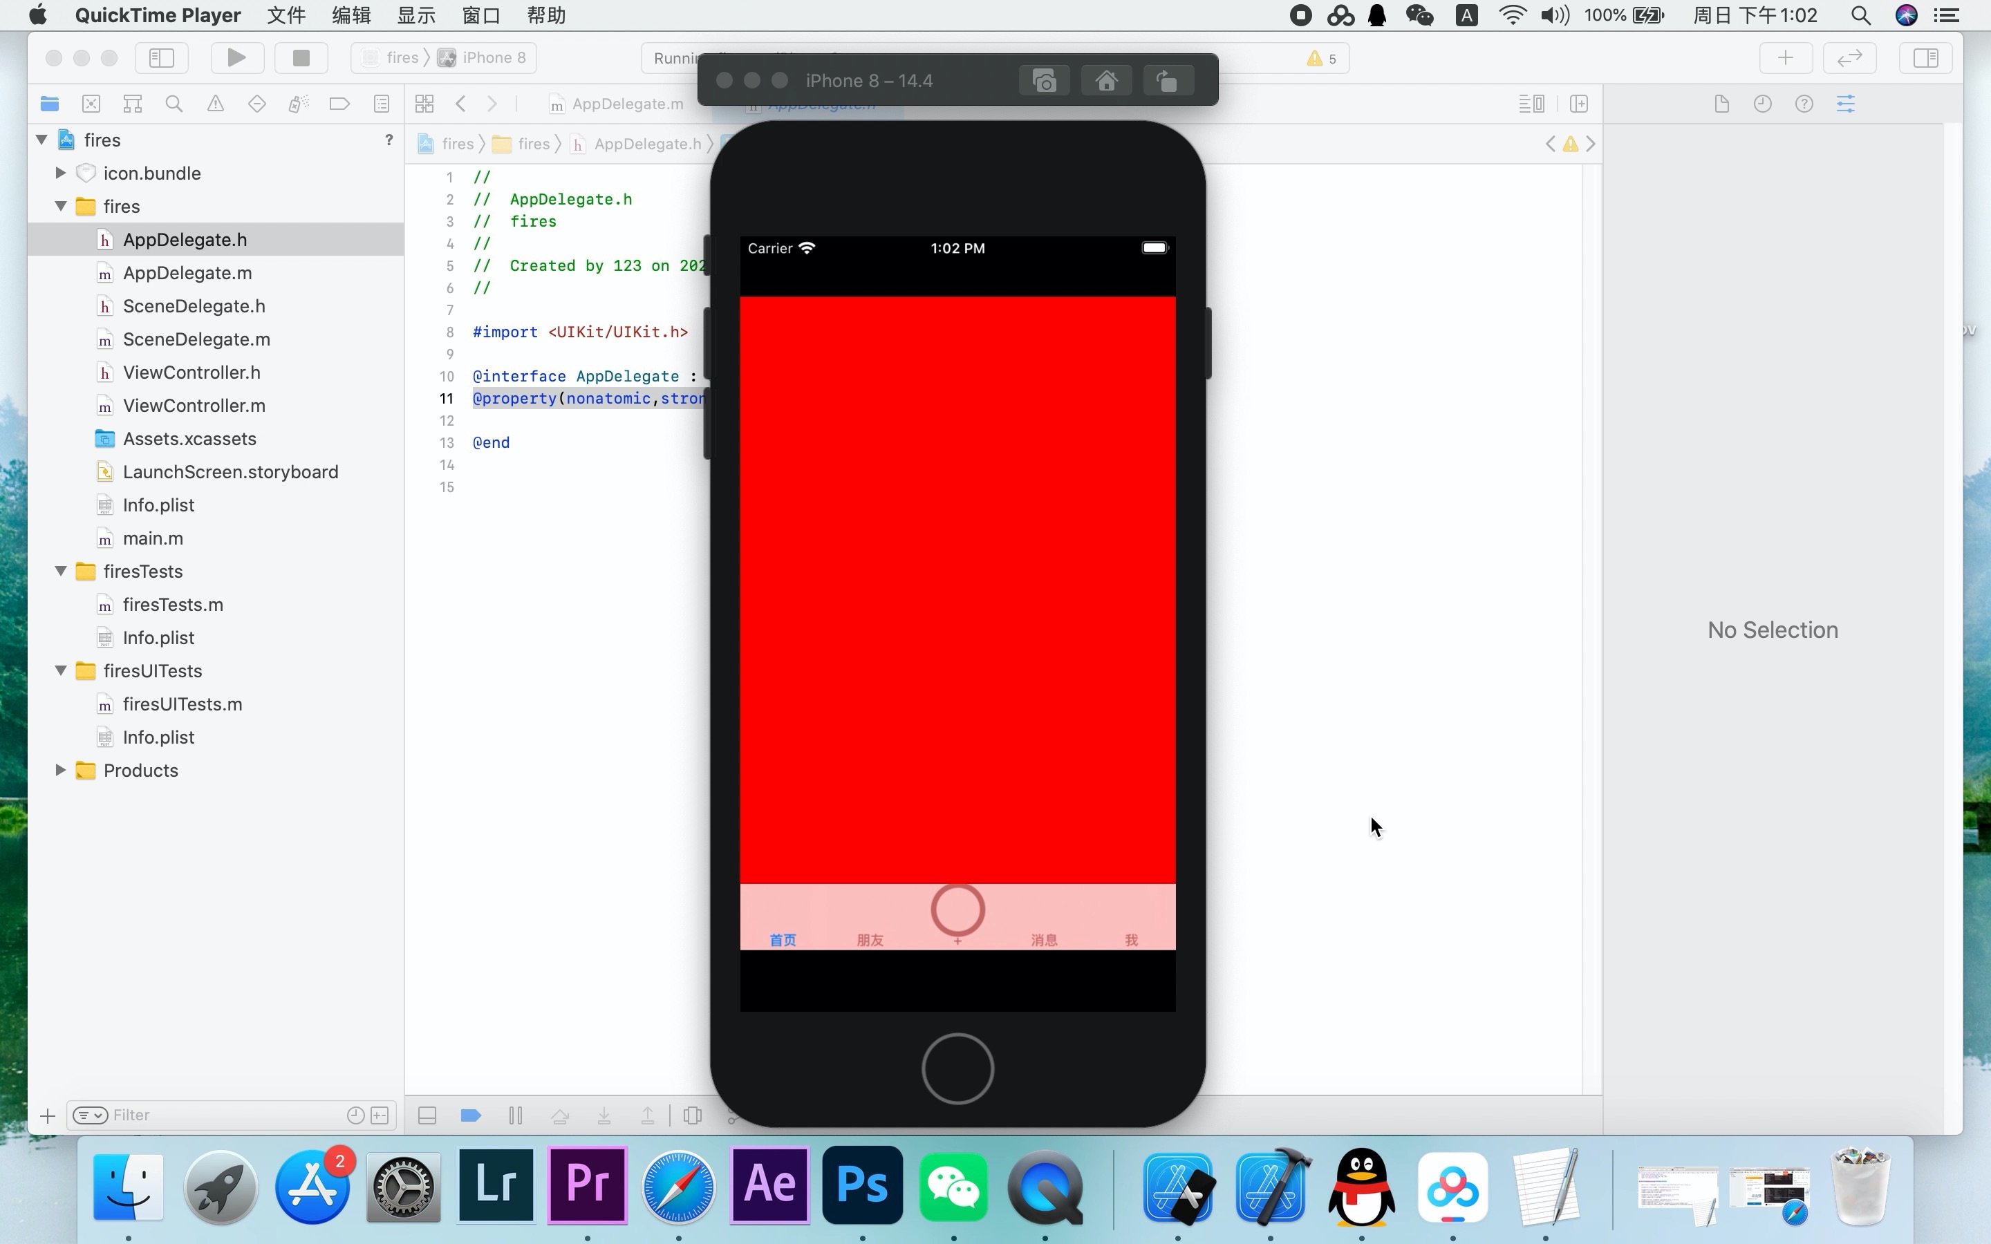This screenshot has width=1991, height=1244.
Task: Tap the 朋友 tab in the simulator app
Action: click(870, 939)
